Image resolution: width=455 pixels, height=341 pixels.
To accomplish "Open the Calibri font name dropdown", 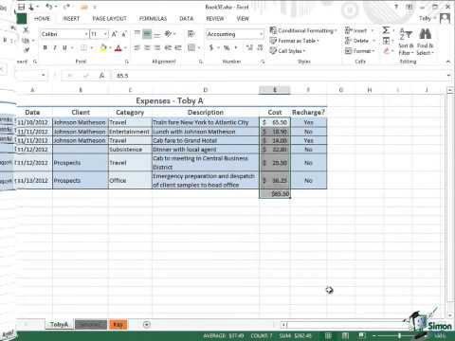I will point(86,34).
